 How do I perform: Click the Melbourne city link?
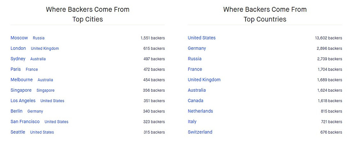pos(22,80)
